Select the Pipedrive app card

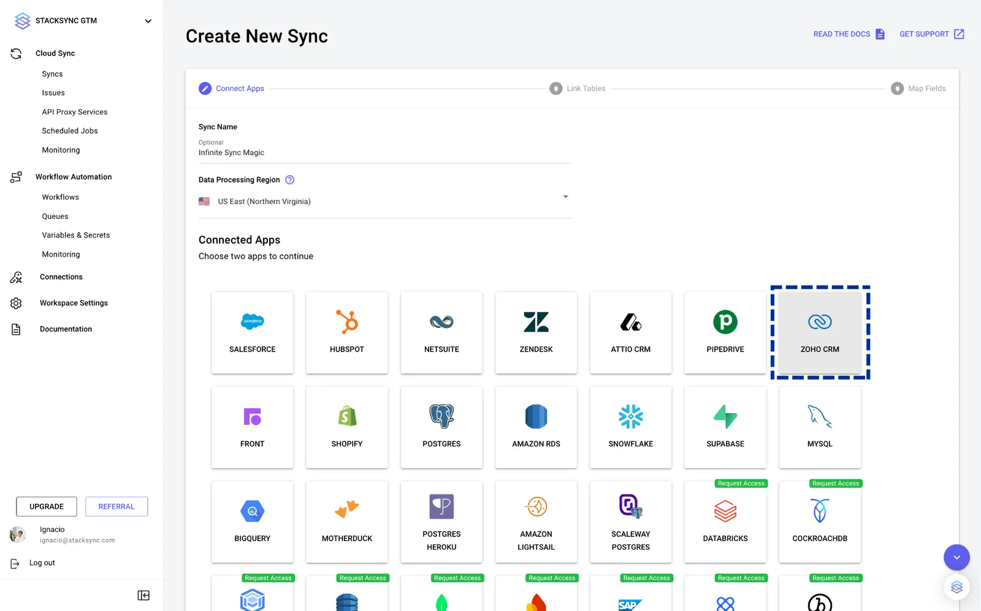(x=725, y=333)
